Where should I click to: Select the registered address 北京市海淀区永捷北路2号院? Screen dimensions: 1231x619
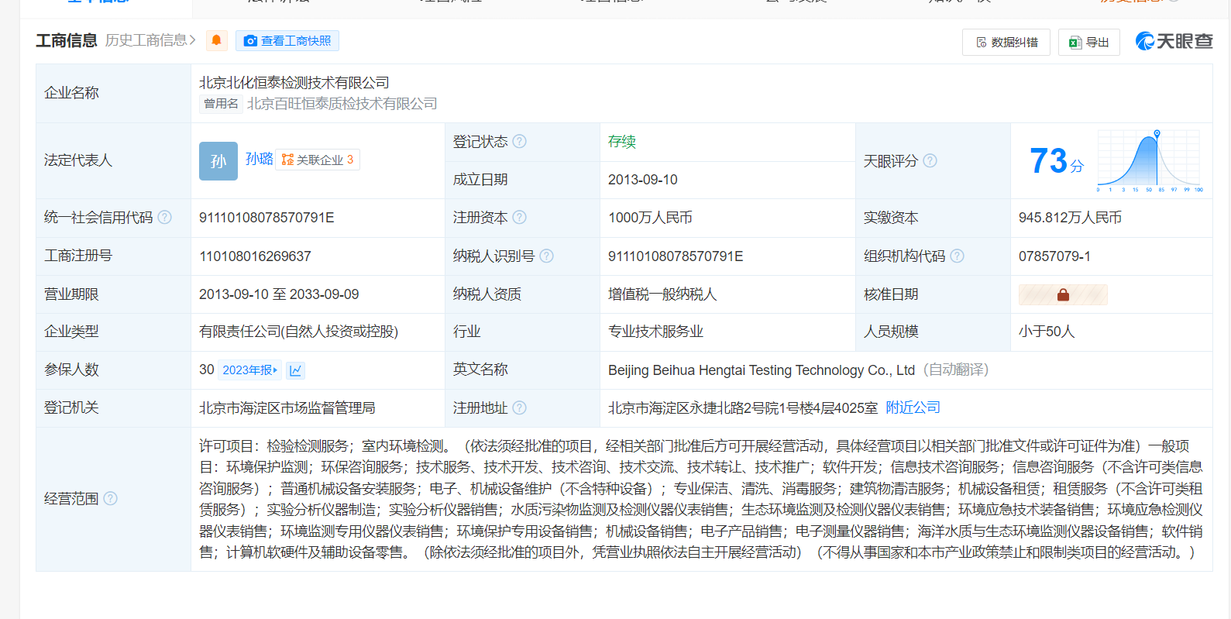tap(743, 408)
